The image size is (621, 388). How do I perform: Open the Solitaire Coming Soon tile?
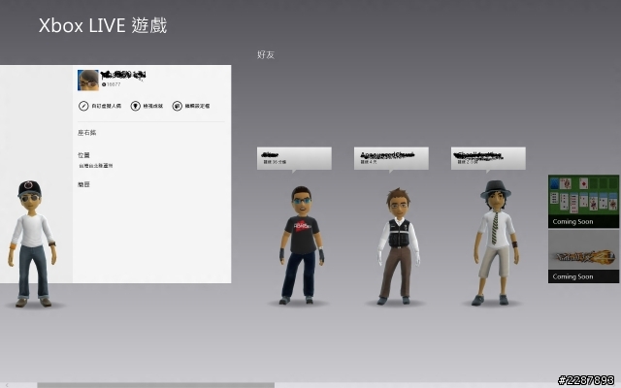click(583, 201)
